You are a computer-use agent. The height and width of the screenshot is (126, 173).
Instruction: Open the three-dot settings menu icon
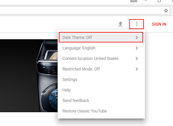coord(137,24)
